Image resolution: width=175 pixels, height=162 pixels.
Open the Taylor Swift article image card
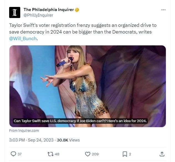(x=87, y=83)
